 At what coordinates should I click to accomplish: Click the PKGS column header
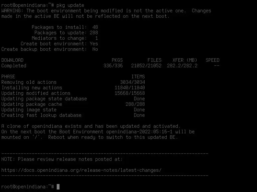pyautogui.click(x=117, y=60)
